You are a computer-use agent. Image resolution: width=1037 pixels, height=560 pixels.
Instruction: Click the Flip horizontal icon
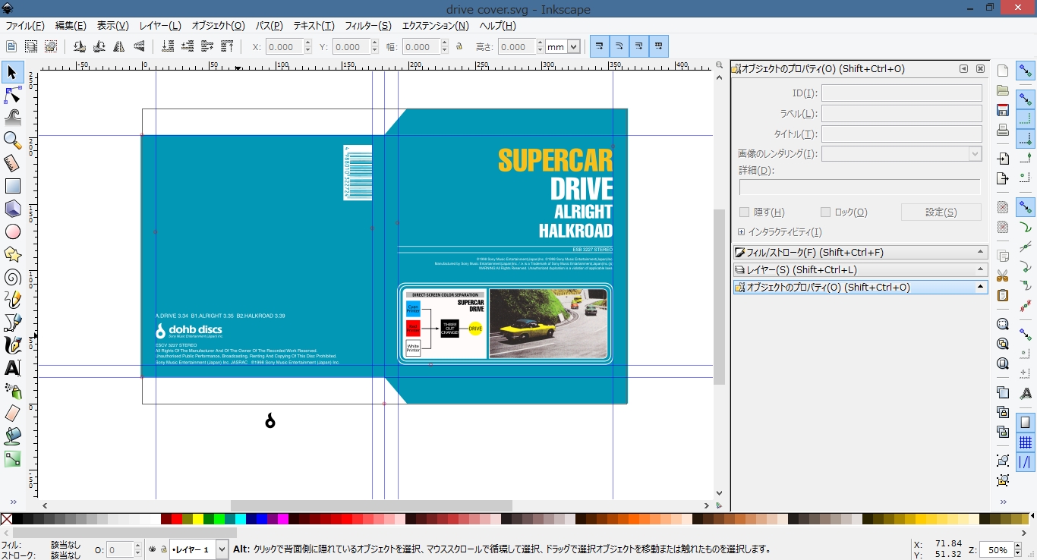[x=119, y=47]
